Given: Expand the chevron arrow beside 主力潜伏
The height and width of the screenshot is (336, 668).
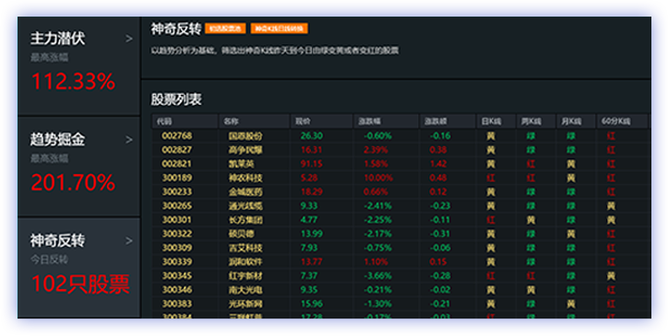Looking at the screenshot, I should (128, 39).
